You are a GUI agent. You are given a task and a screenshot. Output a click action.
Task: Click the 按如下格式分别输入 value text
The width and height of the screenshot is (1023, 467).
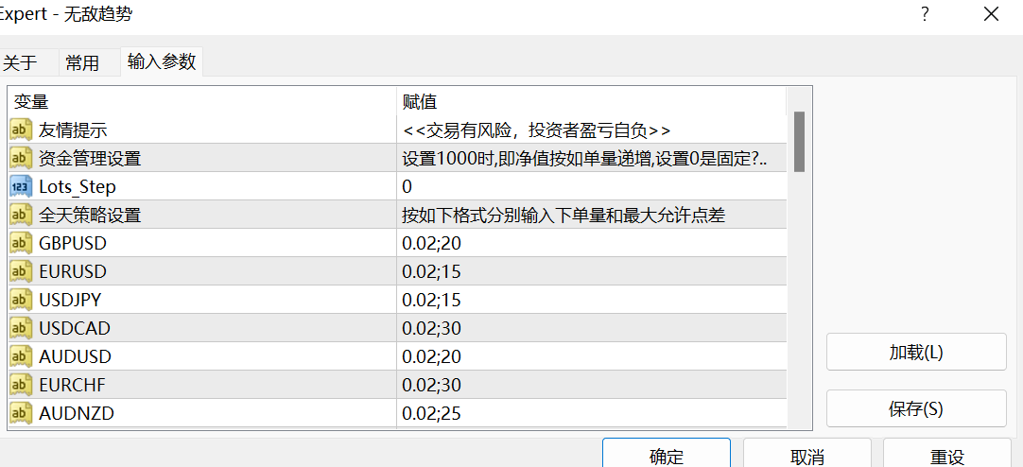[x=564, y=216]
